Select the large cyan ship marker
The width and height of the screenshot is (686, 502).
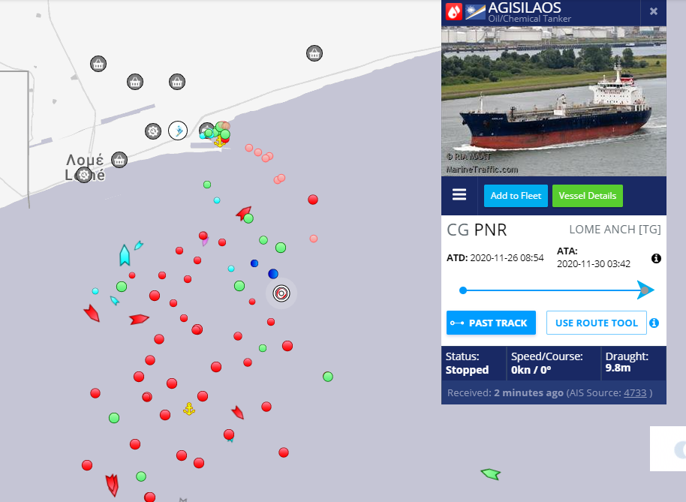(125, 255)
